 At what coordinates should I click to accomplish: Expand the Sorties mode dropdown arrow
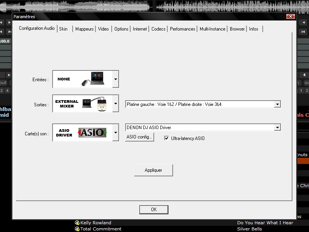pos(115,104)
